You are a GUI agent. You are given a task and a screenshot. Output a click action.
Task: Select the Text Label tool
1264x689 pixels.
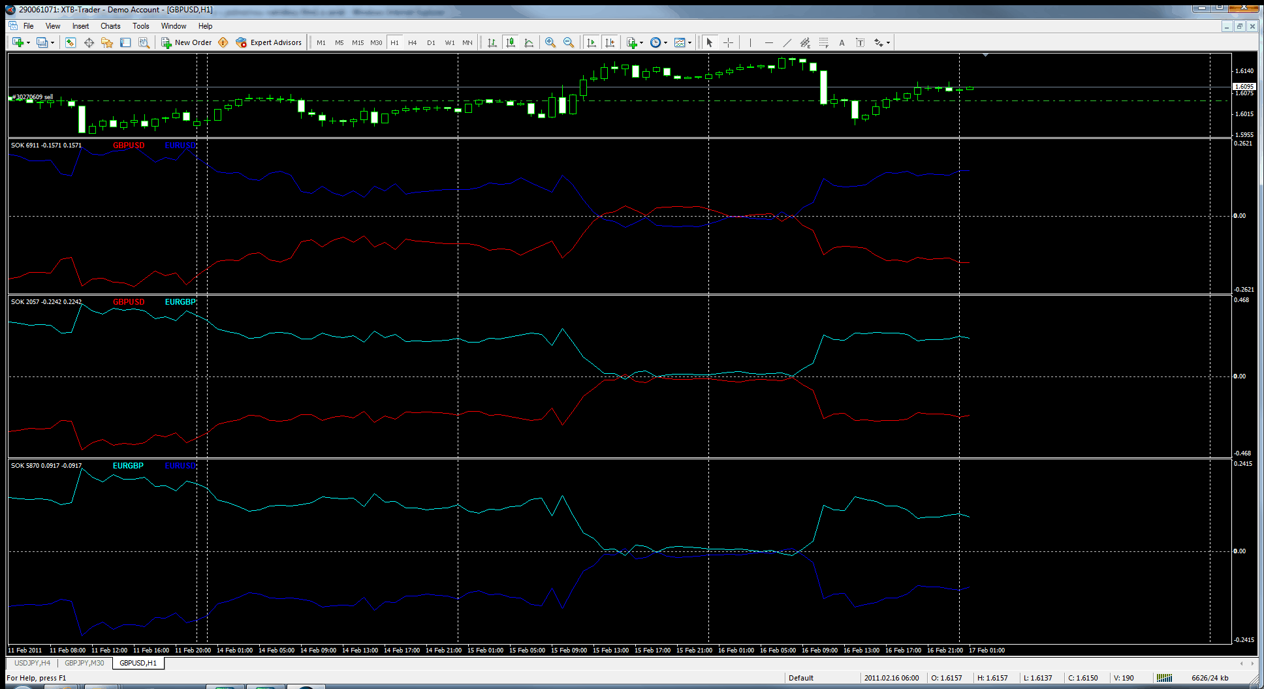(x=861, y=42)
